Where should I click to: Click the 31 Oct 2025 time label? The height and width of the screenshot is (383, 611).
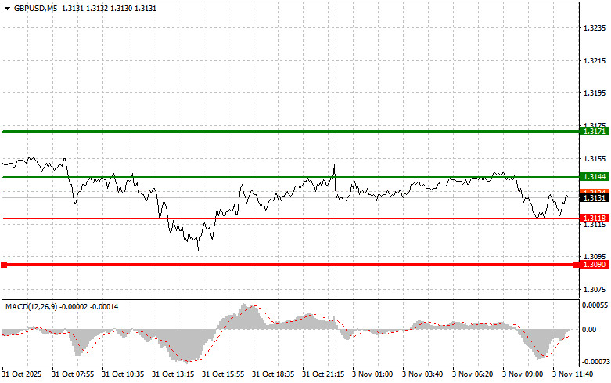pos(22,374)
